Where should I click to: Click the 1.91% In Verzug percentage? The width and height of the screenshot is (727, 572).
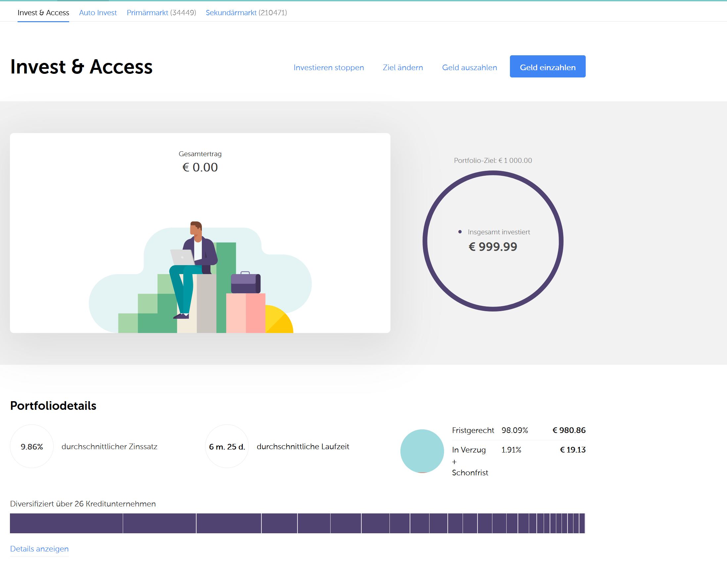coord(511,450)
